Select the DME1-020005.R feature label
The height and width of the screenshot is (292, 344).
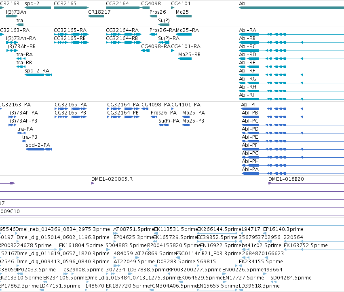coord(112,180)
